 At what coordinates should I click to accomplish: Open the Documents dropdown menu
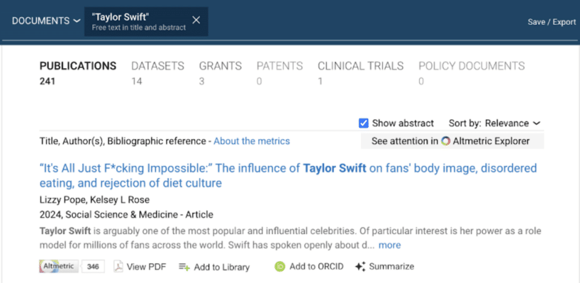pyautogui.click(x=46, y=21)
